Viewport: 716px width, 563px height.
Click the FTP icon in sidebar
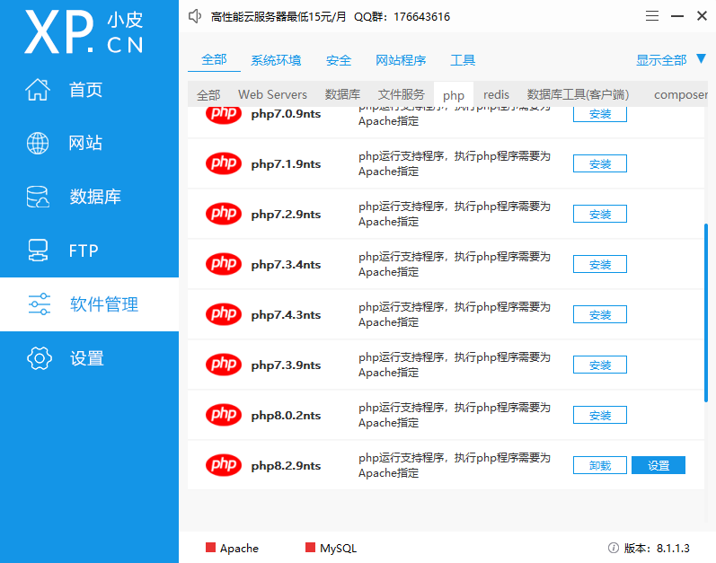(39, 251)
